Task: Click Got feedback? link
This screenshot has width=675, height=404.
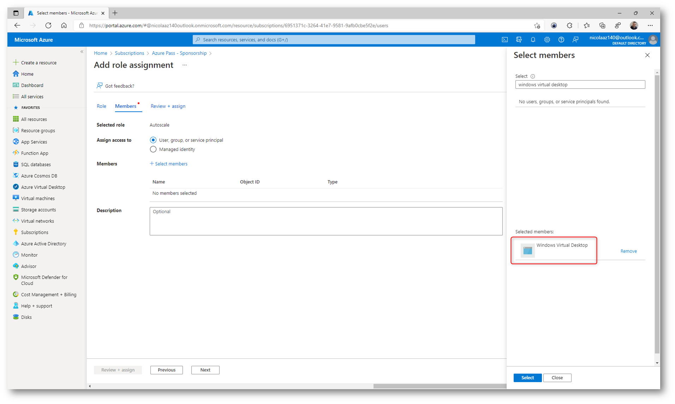Action: click(x=115, y=86)
